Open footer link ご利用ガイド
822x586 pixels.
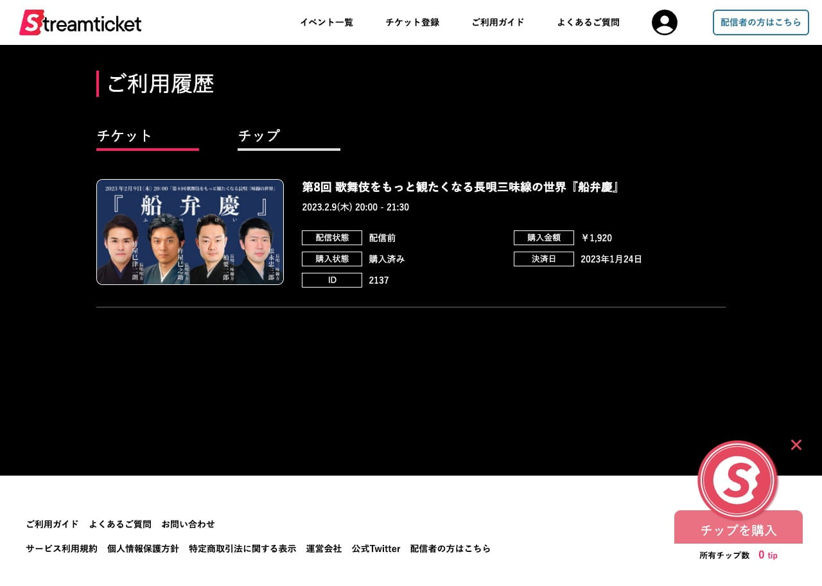(52, 524)
